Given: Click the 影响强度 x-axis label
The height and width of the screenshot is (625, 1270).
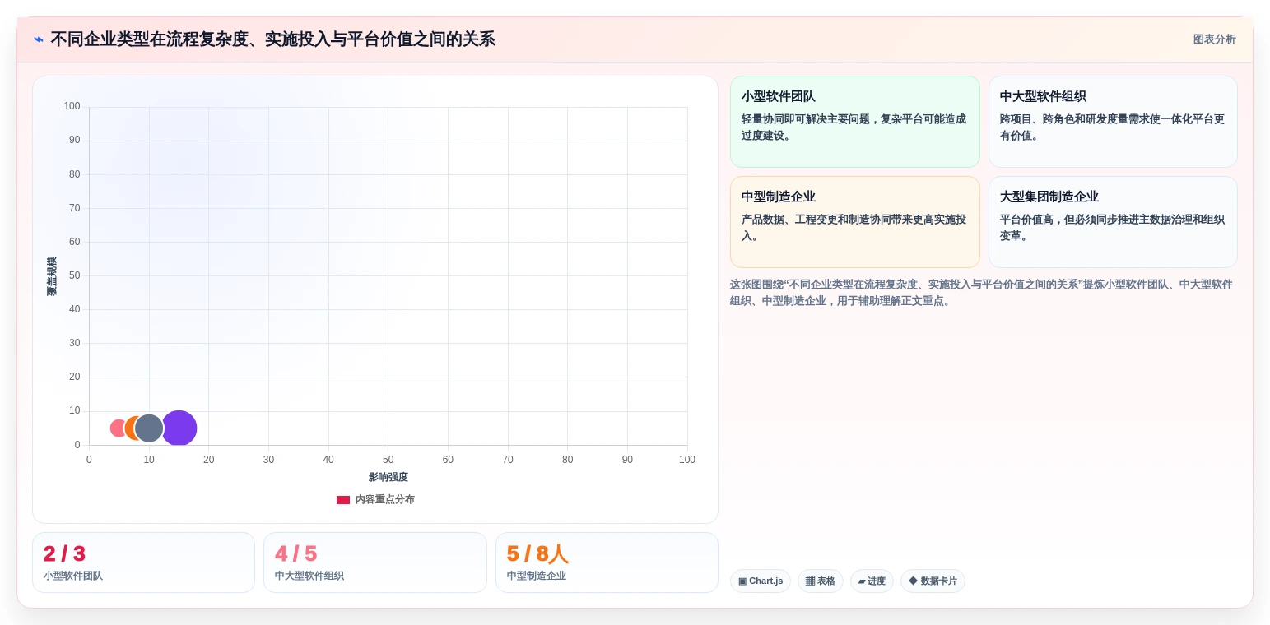Looking at the screenshot, I should coord(388,477).
